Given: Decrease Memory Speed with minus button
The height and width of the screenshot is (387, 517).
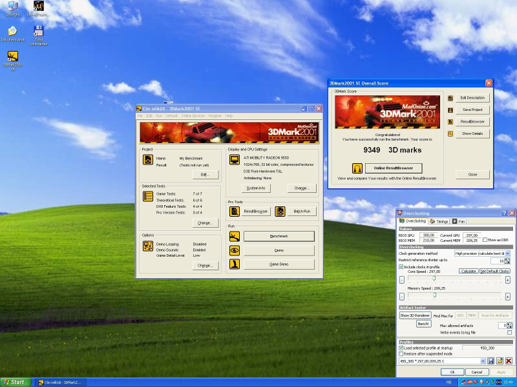Looking at the screenshot, I should [x=401, y=297].
